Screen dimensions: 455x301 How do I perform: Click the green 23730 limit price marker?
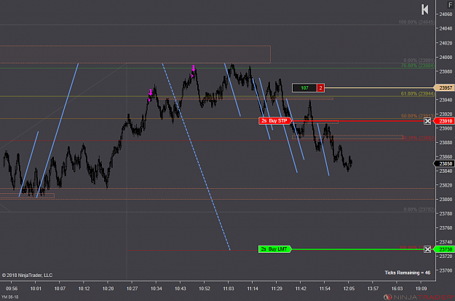445,249
